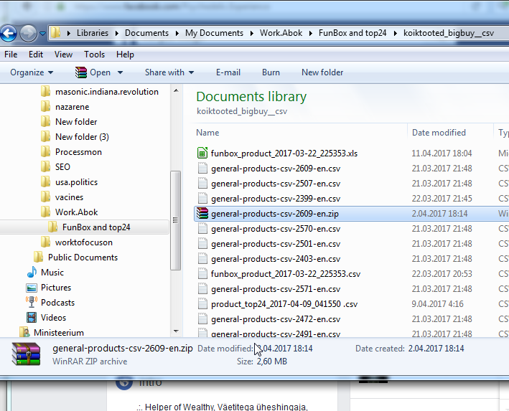Click the Pictures library icon

32,288
